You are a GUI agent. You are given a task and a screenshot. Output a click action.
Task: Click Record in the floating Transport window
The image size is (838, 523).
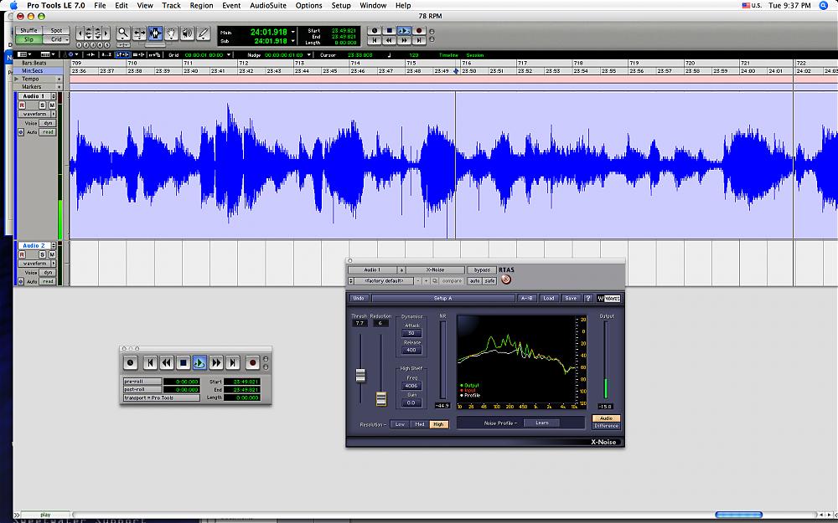coord(253,363)
